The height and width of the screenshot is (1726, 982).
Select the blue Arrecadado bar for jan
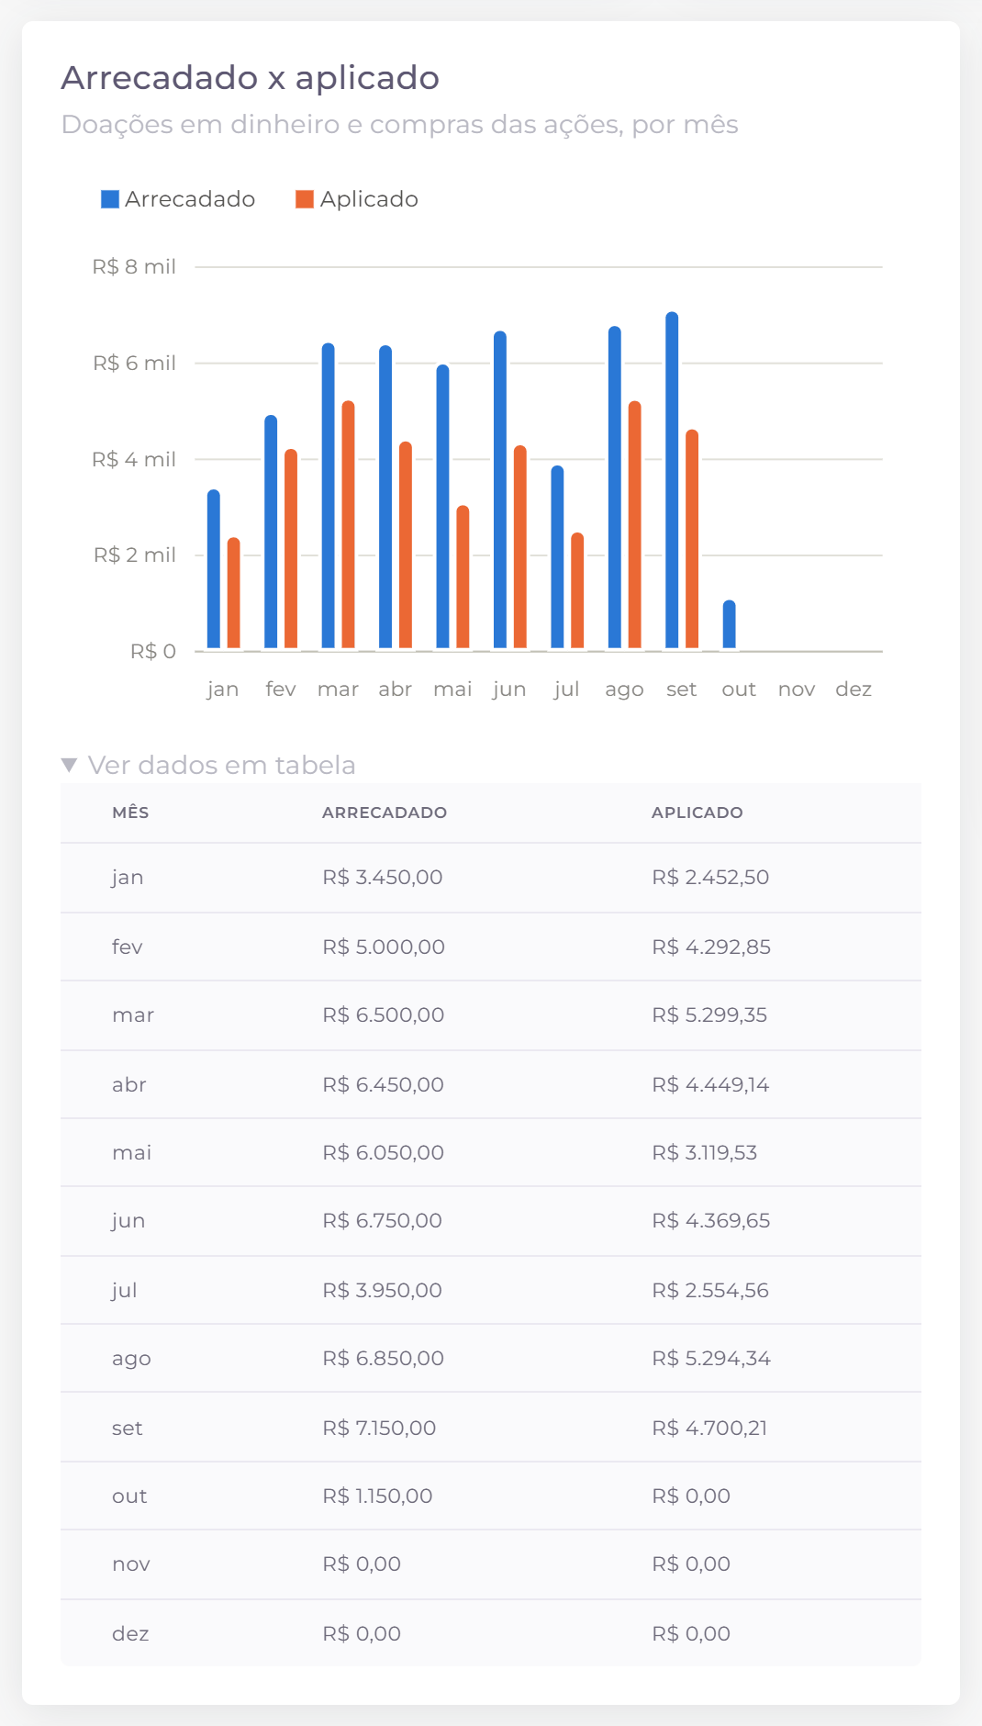tap(214, 569)
